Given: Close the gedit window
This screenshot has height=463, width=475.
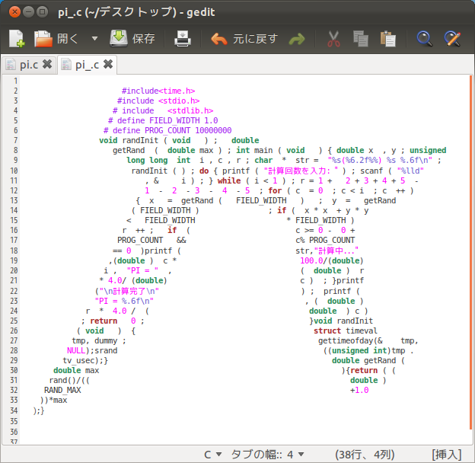Looking at the screenshot, I should (14, 12).
